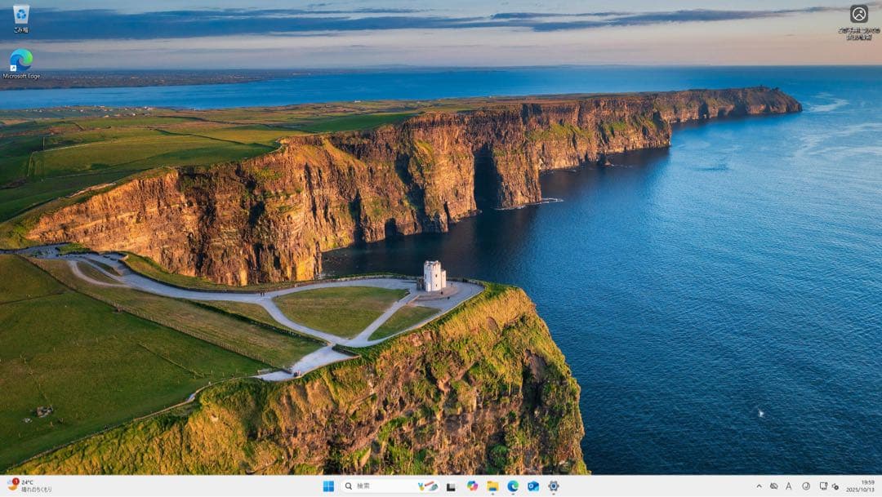Toggle the IME input mode 'A' indicator
Screen dimensions: 882x497
coord(789,486)
